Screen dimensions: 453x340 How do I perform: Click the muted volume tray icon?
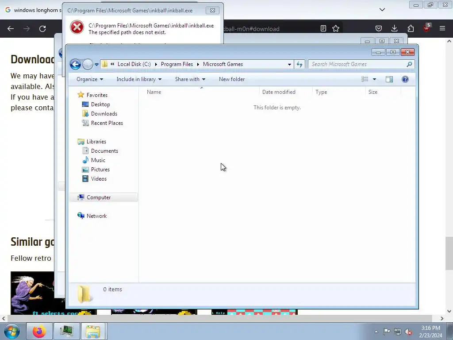click(408, 332)
